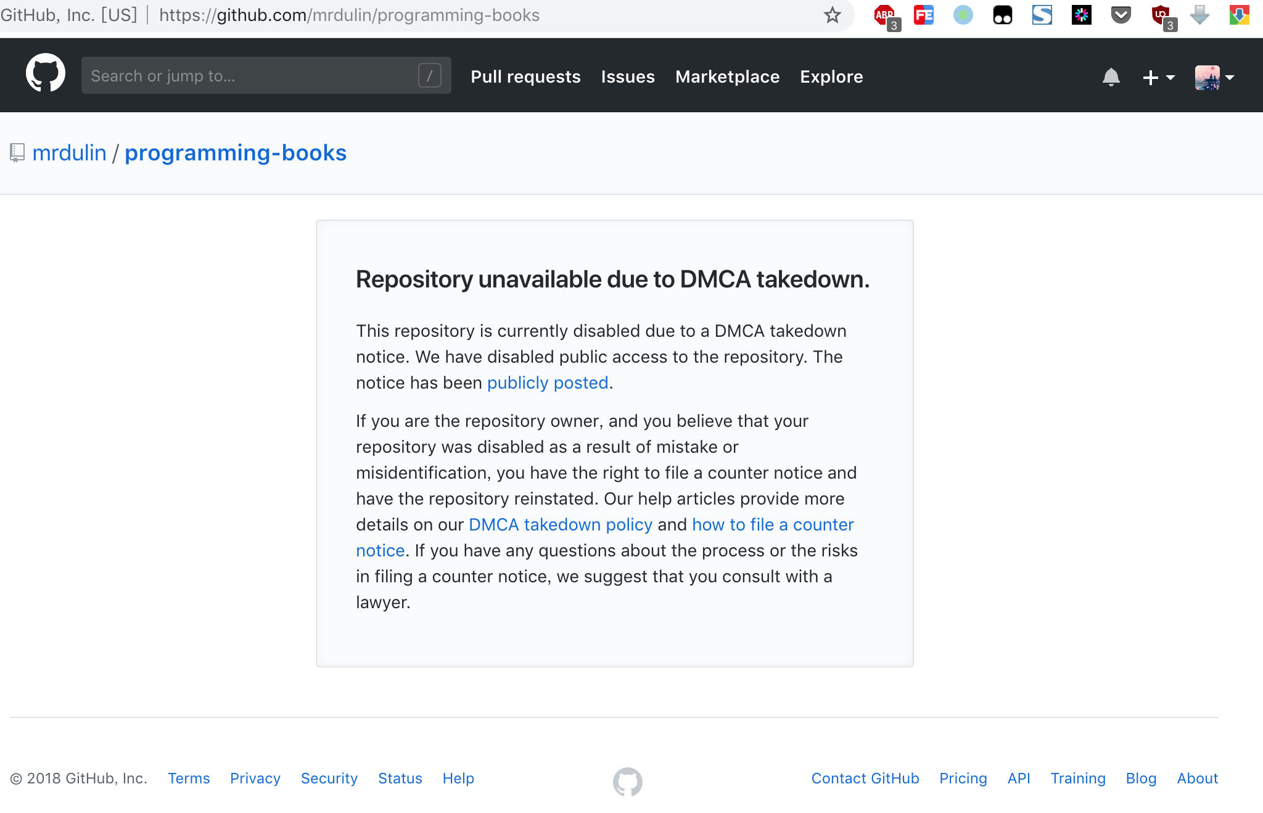Expand the plus create-new dropdown
The image size is (1263, 813).
(1158, 77)
